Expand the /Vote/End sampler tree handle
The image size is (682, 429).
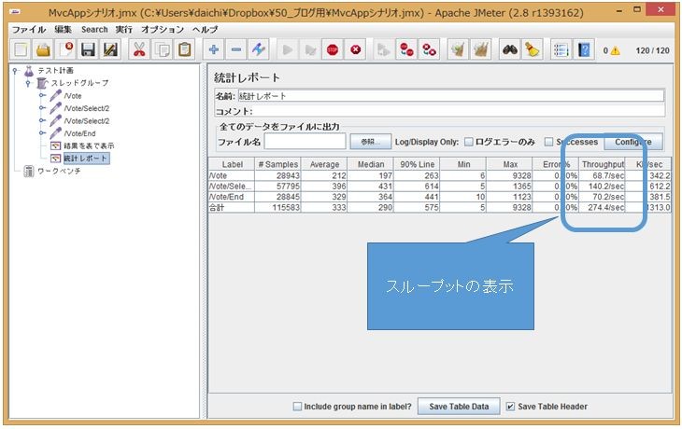(x=42, y=133)
